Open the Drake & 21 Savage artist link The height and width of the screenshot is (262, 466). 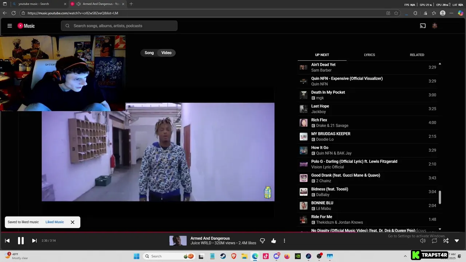click(332, 126)
